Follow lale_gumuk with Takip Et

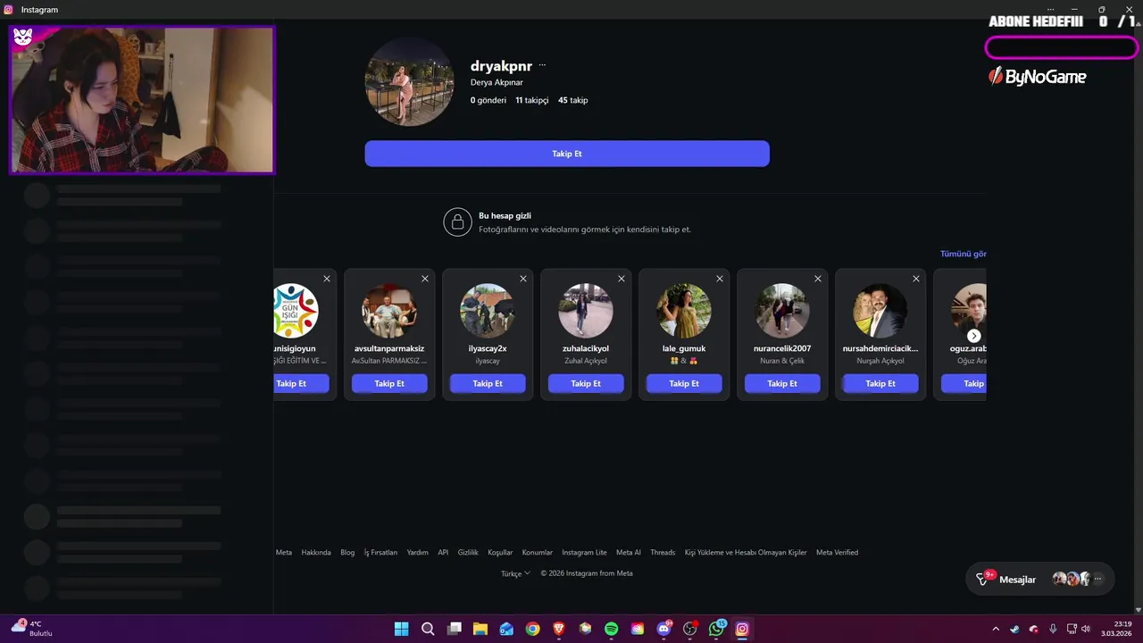tap(684, 383)
